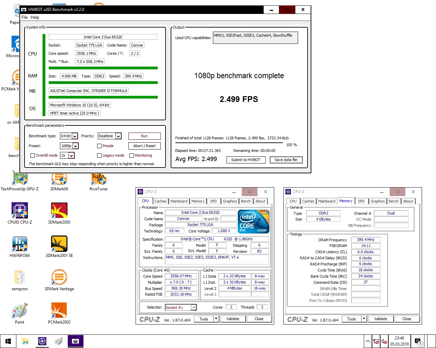436x348 pixels.
Task: Click the Run benchmark button
Action: pyautogui.click(x=144, y=136)
